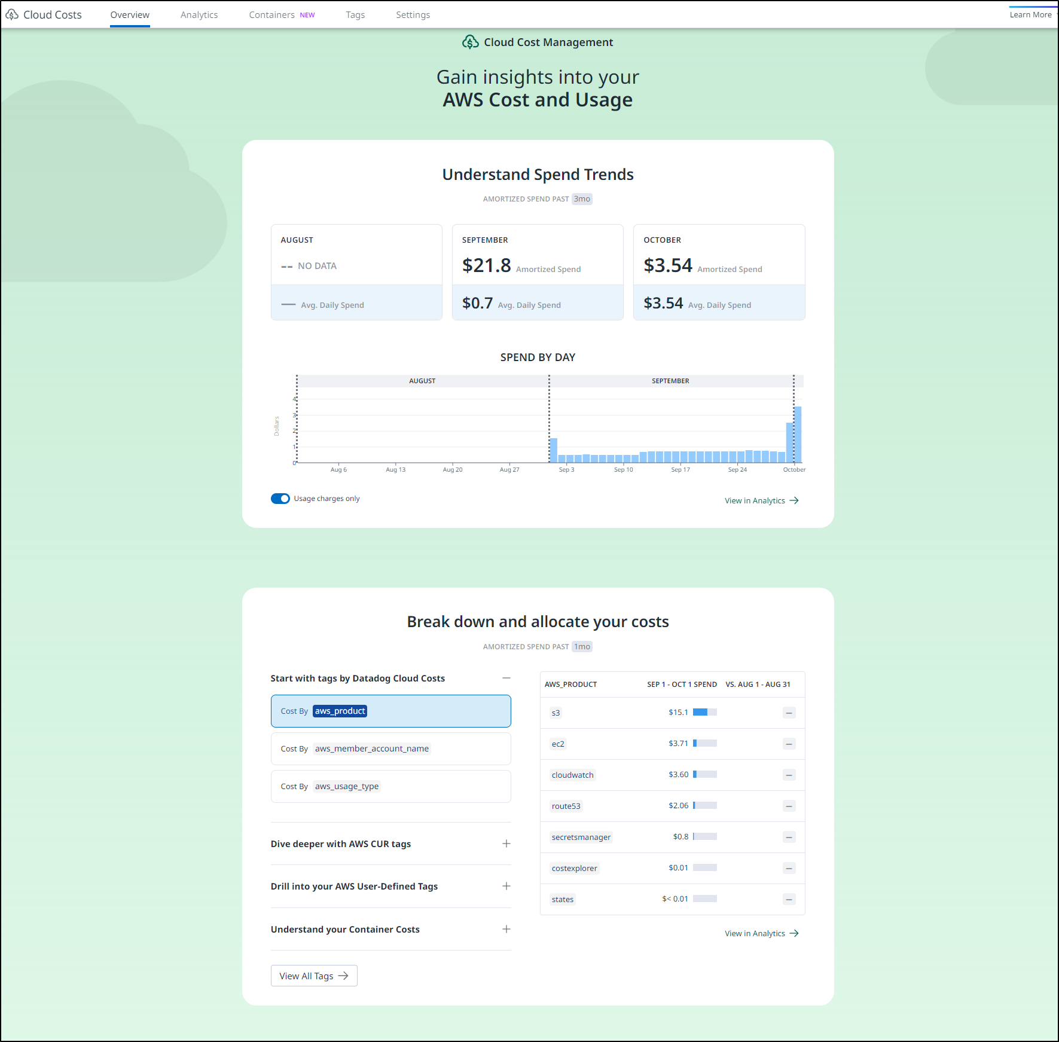Collapse Start with tags by Datadog section
The width and height of the screenshot is (1059, 1042).
point(506,679)
